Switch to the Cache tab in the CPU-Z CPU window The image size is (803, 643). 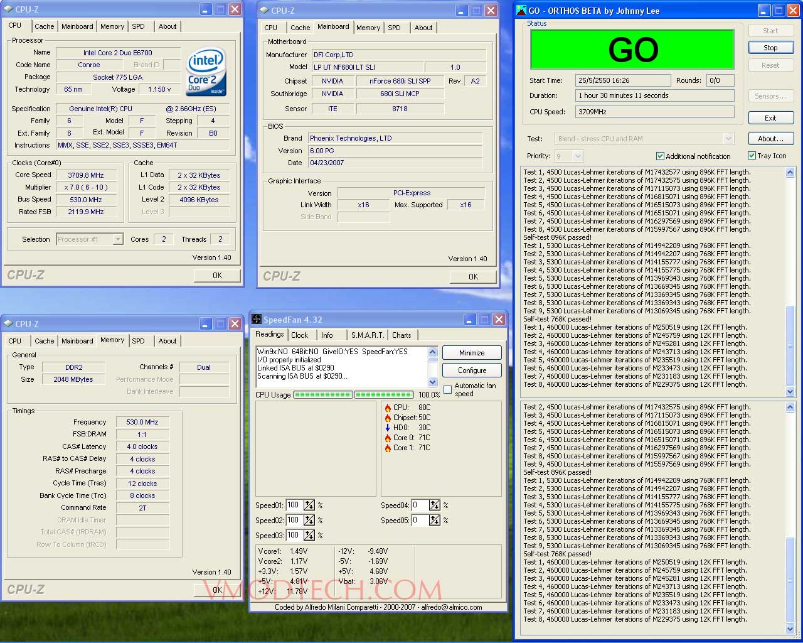pos(44,26)
